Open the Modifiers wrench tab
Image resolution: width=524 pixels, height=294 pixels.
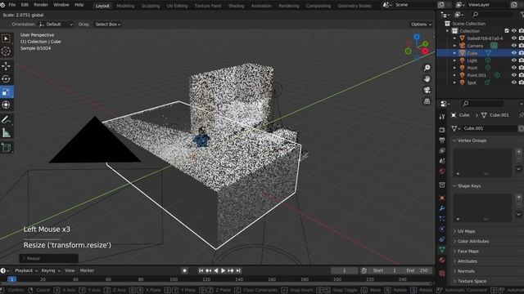tap(442, 208)
